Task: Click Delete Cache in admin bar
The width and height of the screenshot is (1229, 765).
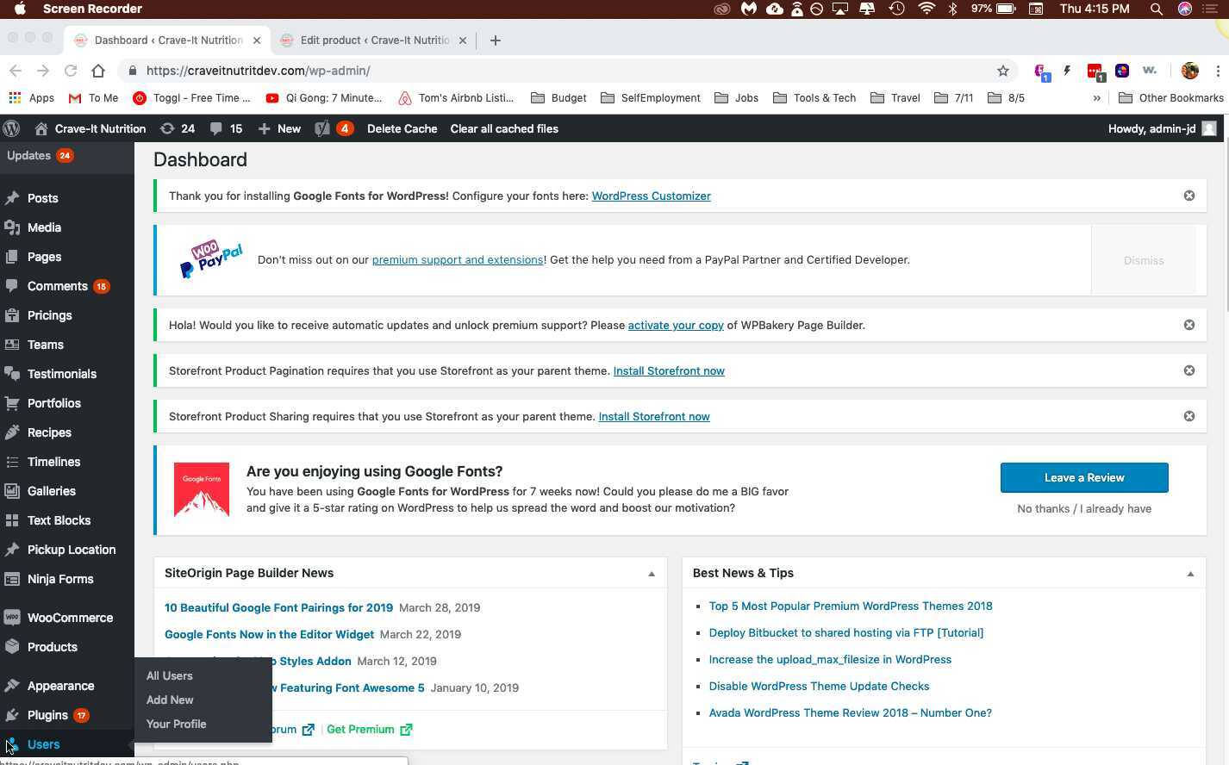Action: (x=402, y=128)
